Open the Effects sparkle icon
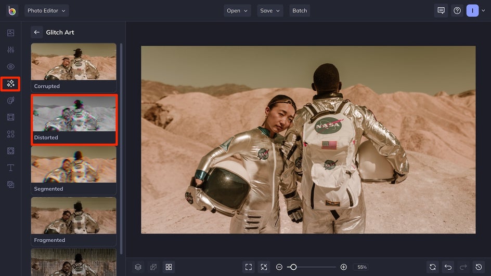 (x=10, y=84)
